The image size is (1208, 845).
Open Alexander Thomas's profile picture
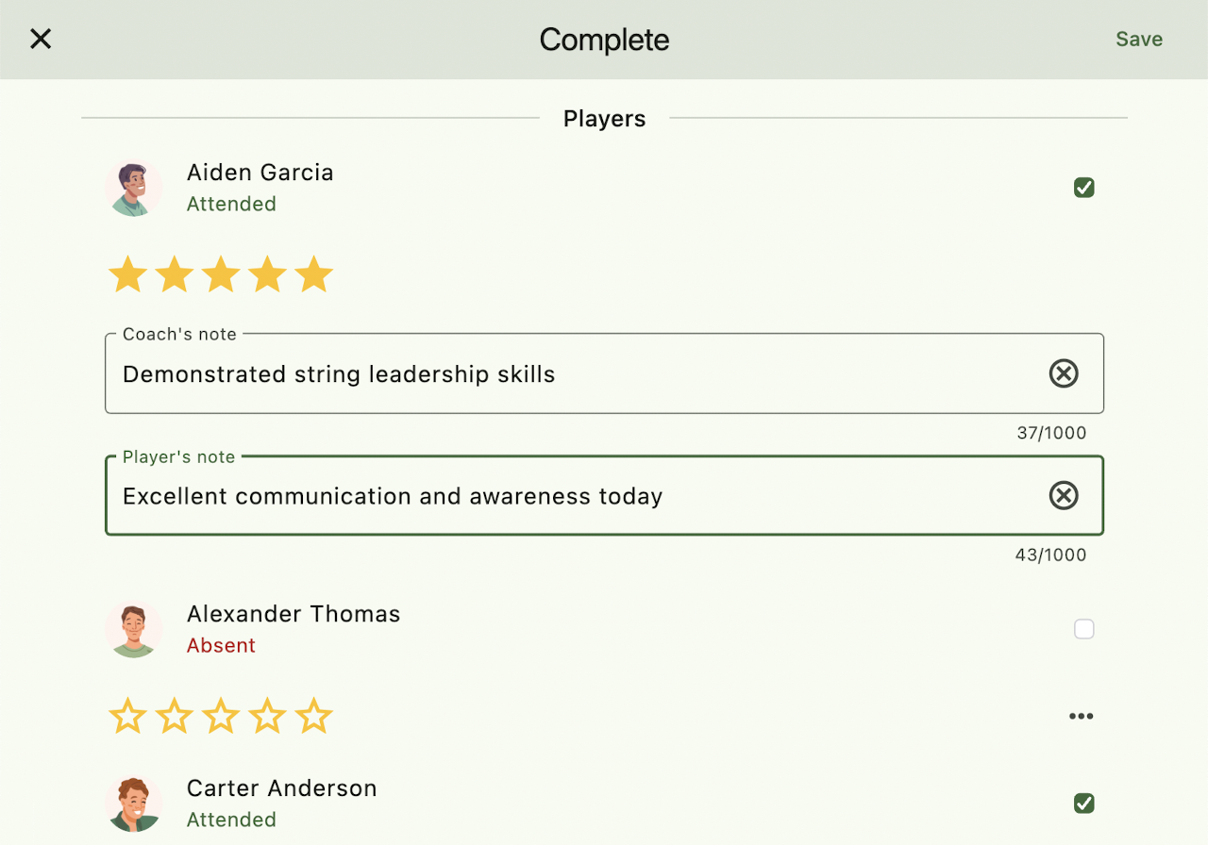[133, 629]
